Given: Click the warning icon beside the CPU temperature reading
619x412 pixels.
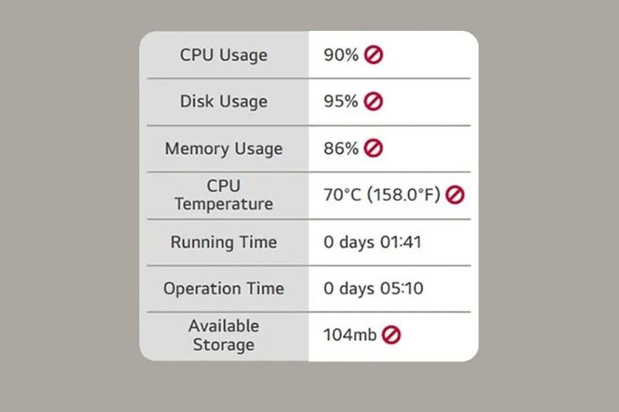Looking at the screenshot, I should tap(455, 195).
